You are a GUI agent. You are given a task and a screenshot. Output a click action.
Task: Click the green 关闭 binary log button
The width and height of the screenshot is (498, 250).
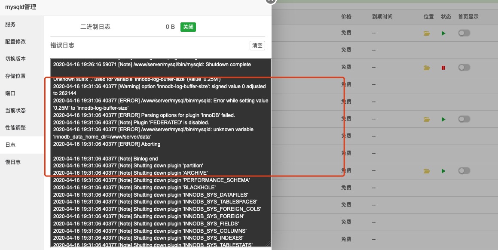pyautogui.click(x=188, y=27)
